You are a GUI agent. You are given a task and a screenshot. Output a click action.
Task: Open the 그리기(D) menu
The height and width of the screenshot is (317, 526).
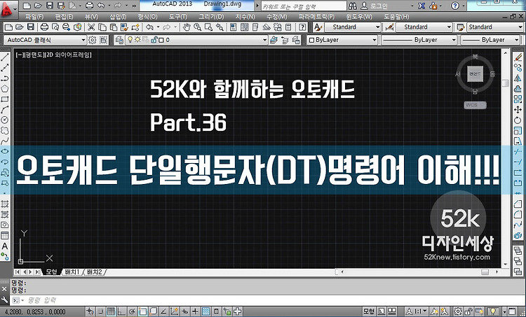[x=211, y=16]
